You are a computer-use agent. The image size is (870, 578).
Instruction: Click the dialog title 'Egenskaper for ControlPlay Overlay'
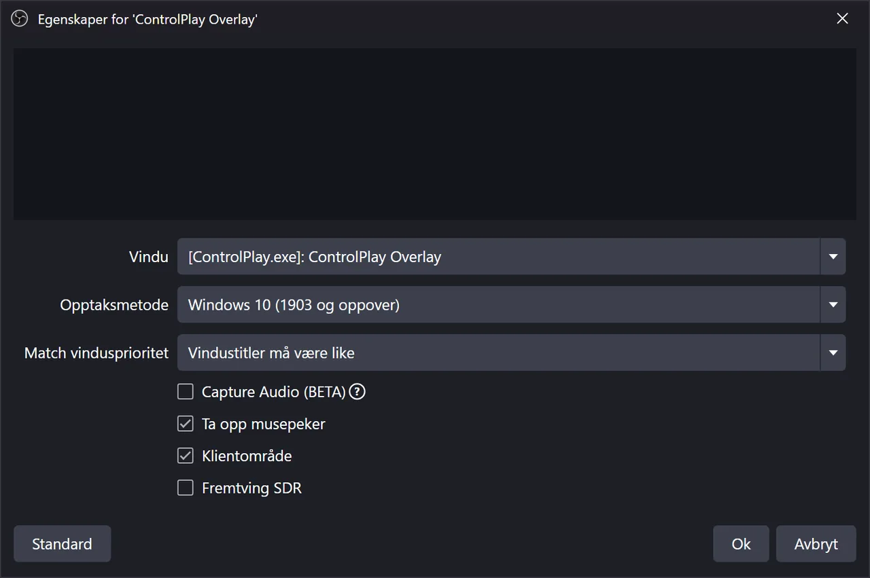click(147, 20)
